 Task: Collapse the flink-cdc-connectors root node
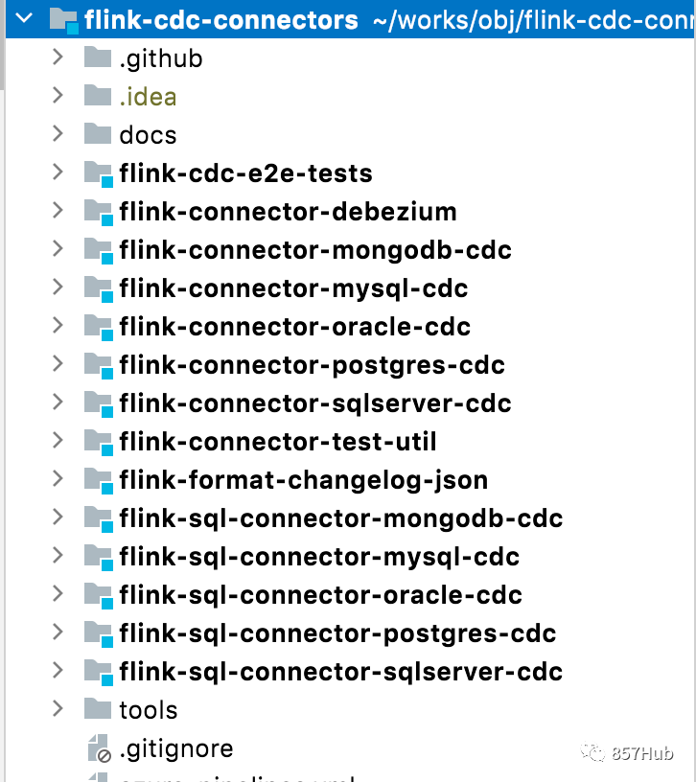tap(24, 19)
